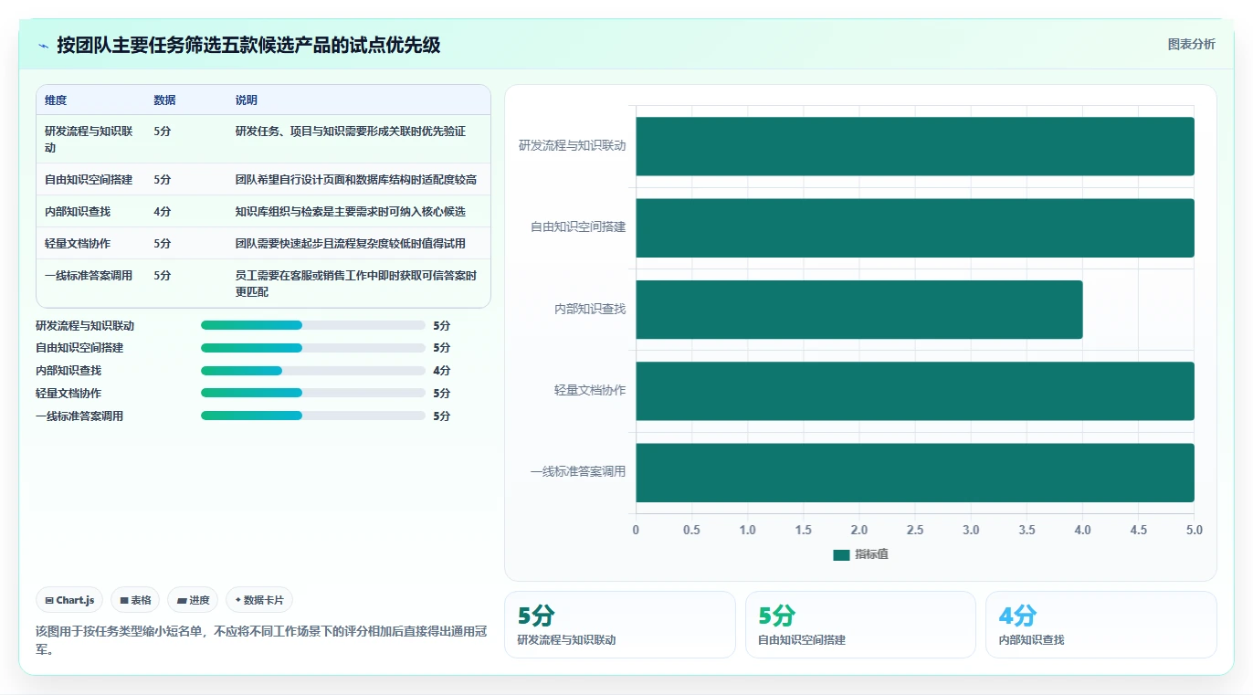Click the page title 按团队主要任务筛选五款候选产品
The image size is (1253, 695).
(248, 45)
